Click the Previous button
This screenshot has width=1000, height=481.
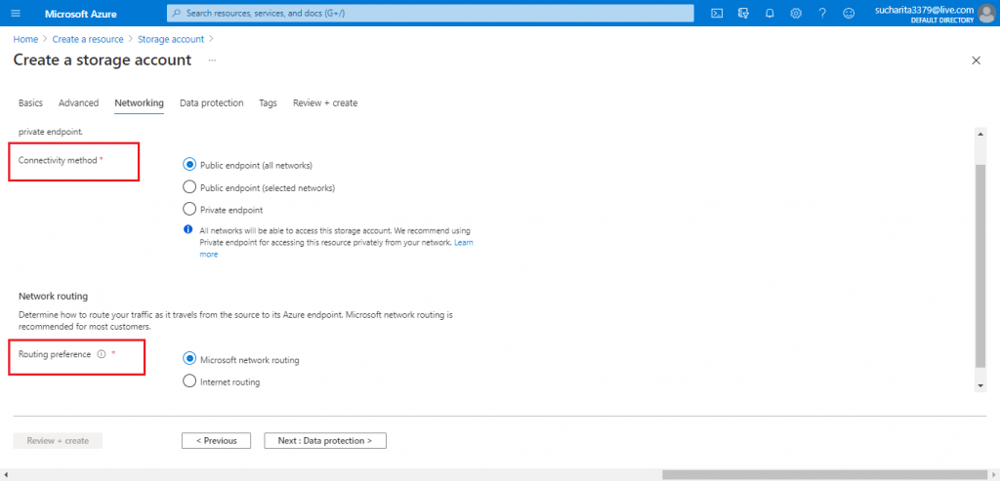[216, 441]
